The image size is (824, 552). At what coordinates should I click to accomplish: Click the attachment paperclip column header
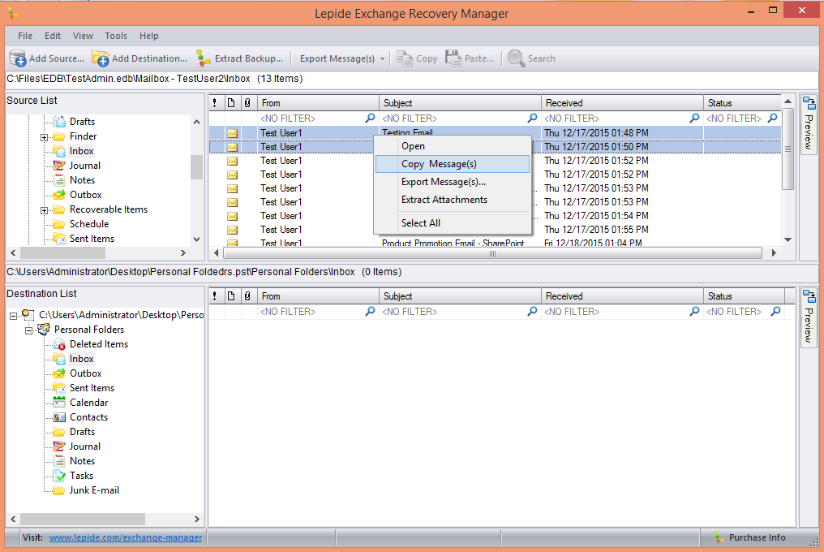click(247, 102)
